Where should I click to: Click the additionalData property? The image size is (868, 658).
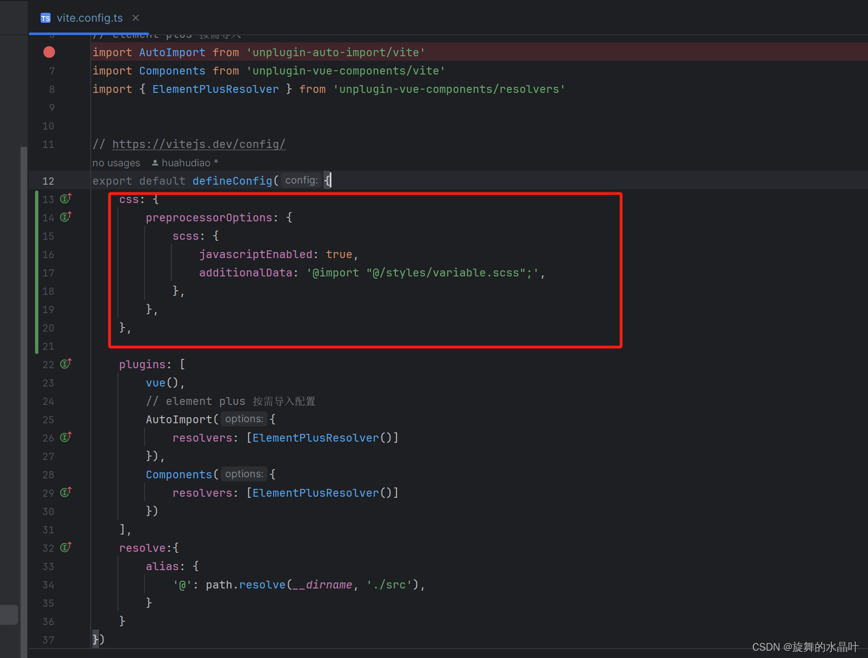[x=246, y=273]
